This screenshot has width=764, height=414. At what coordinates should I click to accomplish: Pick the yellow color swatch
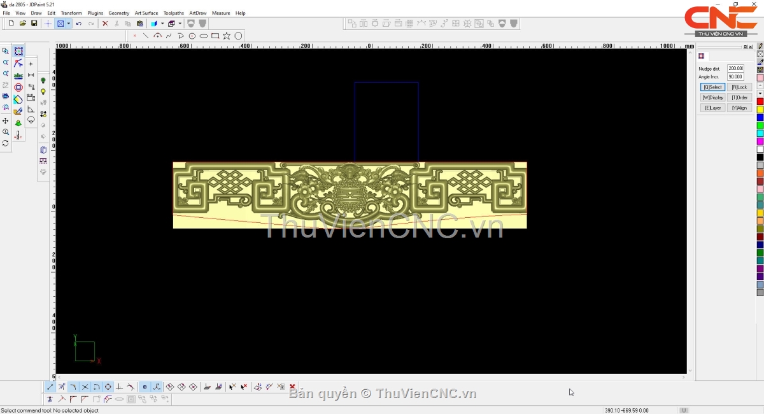click(x=760, y=110)
